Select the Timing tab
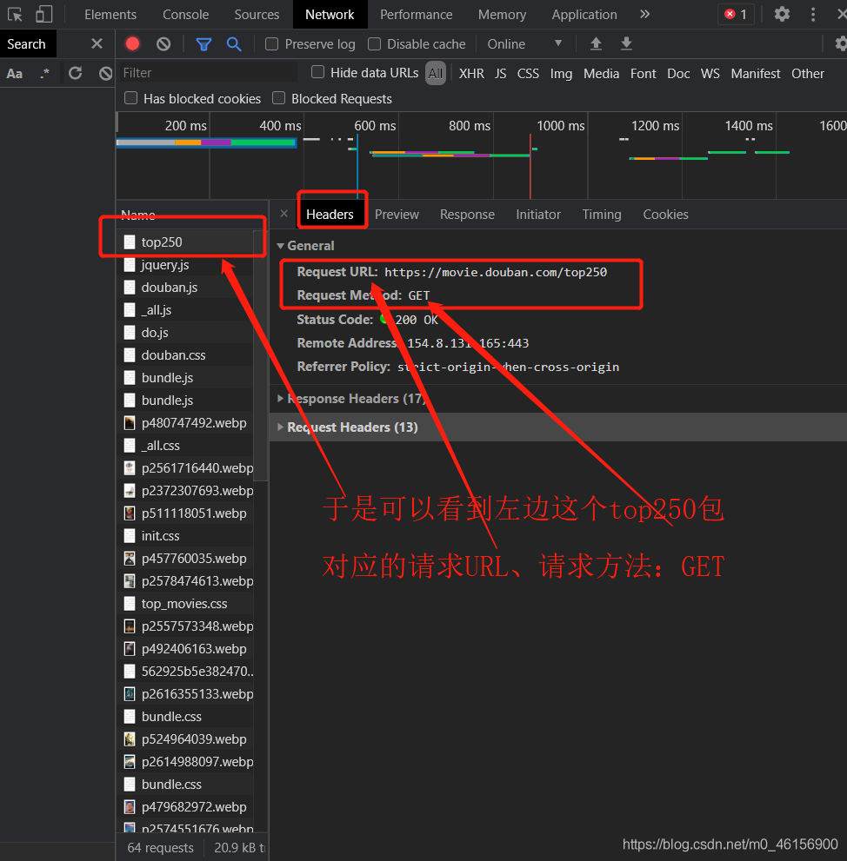 click(602, 214)
